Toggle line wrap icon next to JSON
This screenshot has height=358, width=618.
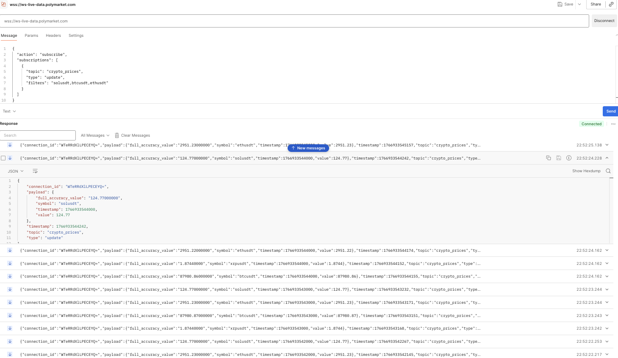tap(35, 171)
